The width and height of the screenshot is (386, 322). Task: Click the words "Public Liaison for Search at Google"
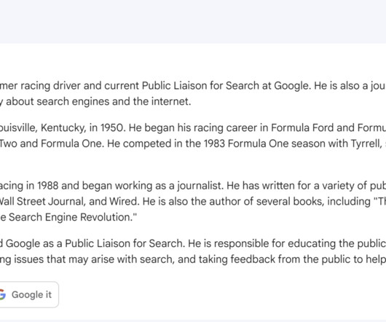[x=225, y=86]
